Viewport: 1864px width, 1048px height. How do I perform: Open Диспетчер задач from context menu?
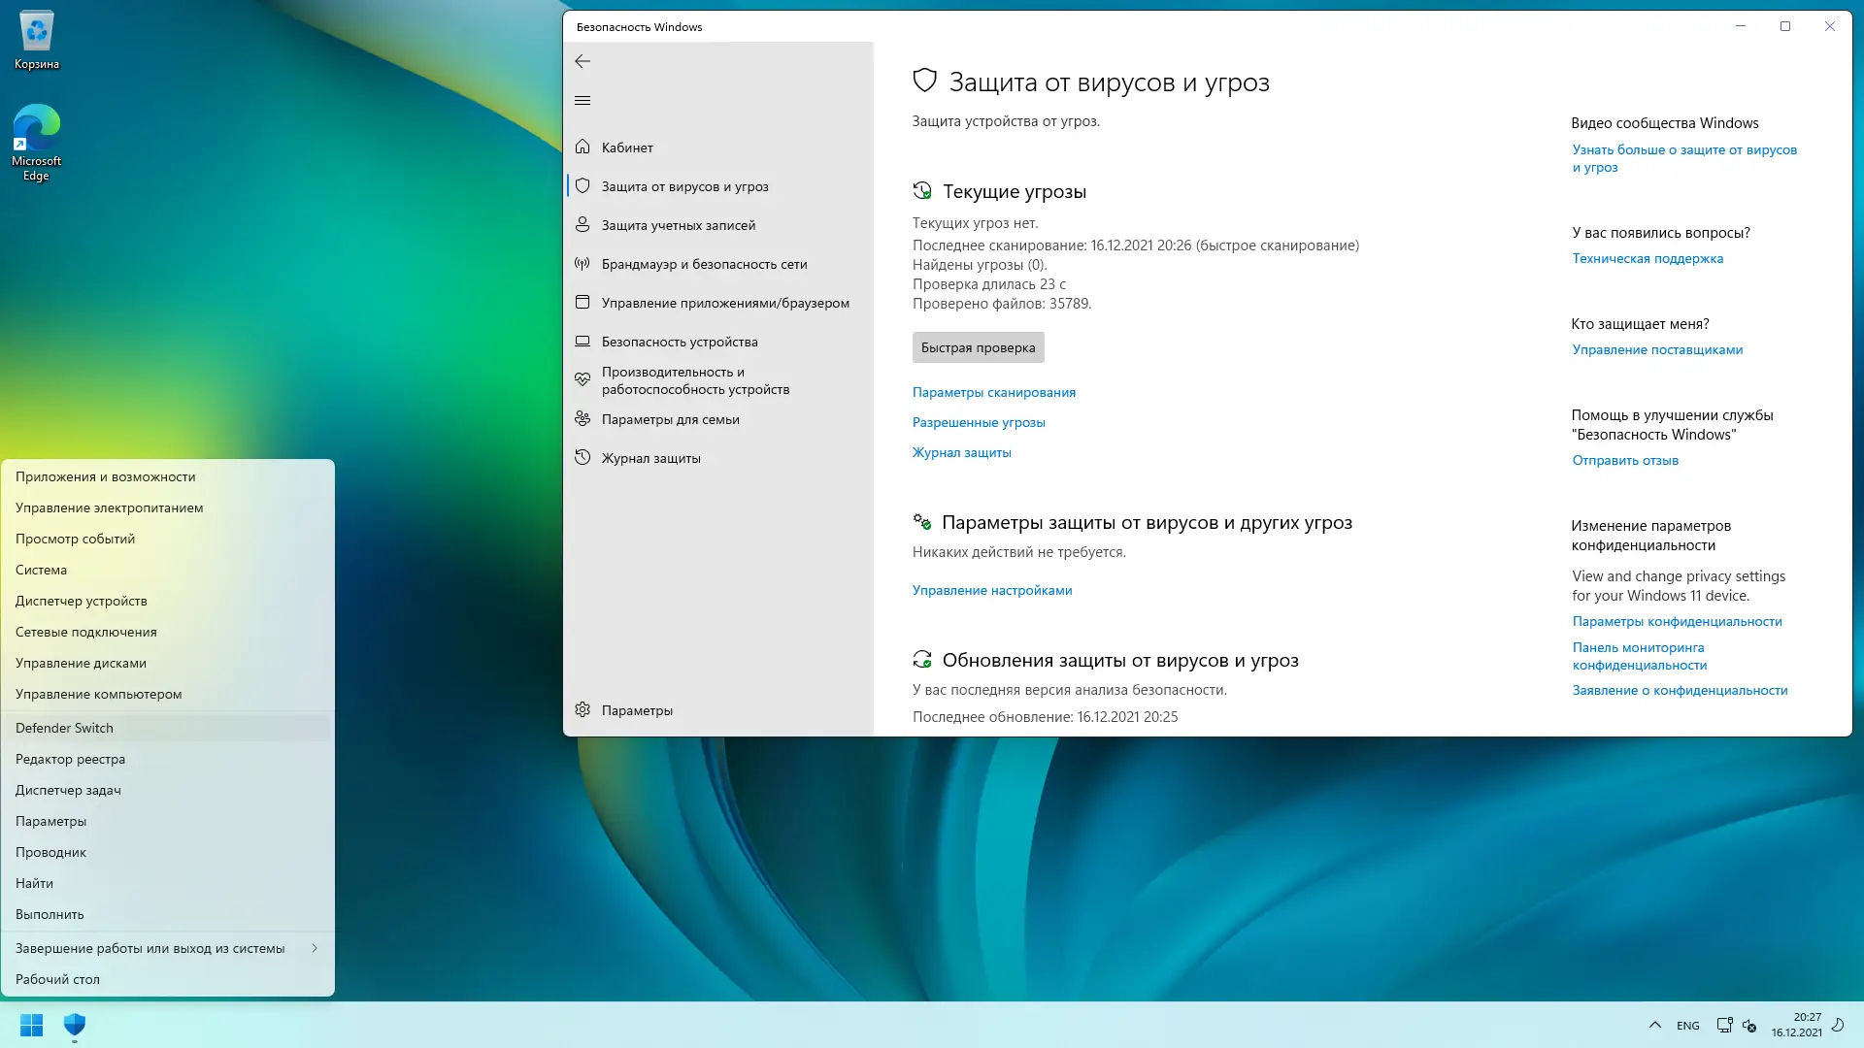click(x=68, y=790)
